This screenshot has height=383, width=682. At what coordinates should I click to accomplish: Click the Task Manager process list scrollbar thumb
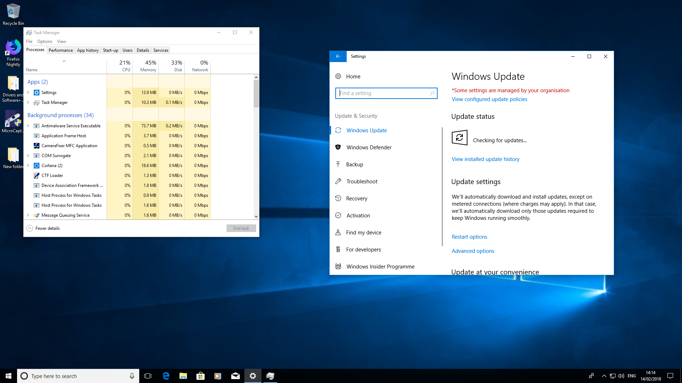point(256,94)
